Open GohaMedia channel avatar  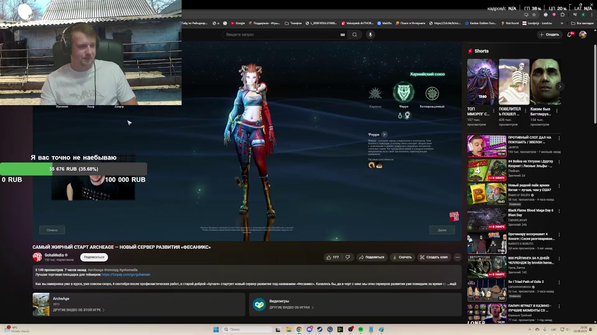(x=37, y=257)
